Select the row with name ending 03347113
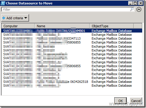This screenshot has height=108, width=146. tap(72, 38)
